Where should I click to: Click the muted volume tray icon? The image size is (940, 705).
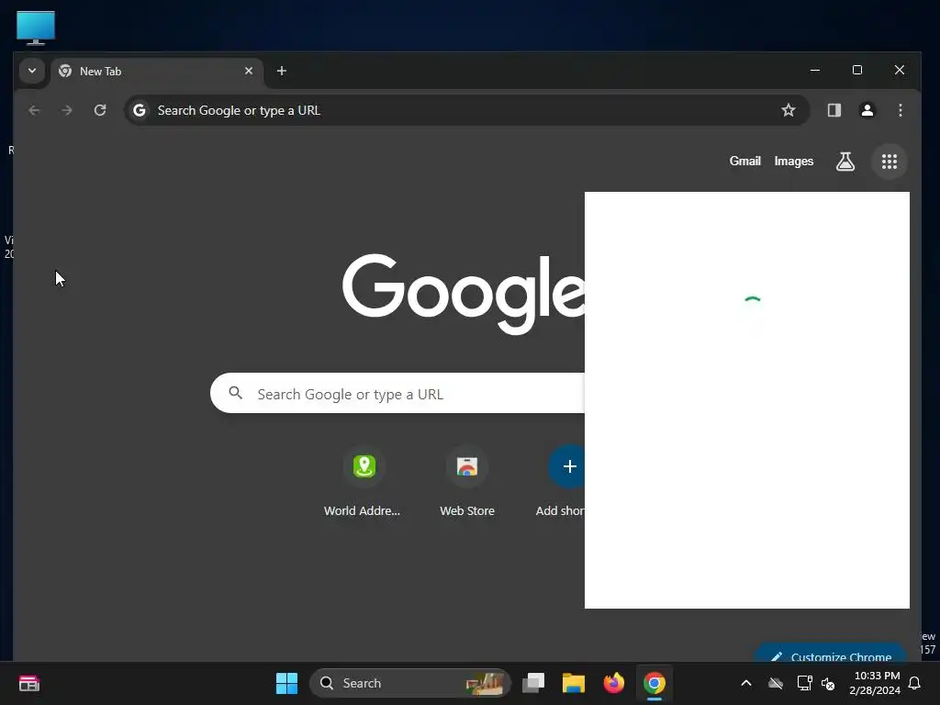point(828,683)
